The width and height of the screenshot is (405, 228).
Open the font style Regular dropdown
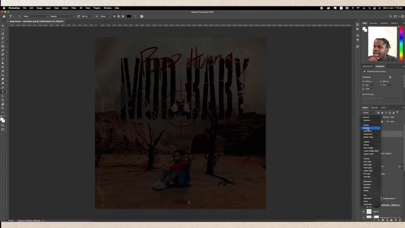pos(62,16)
